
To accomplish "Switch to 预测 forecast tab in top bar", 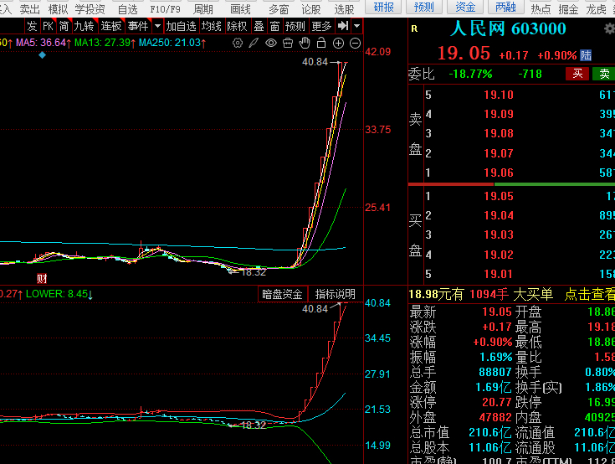I will (424, 7).
